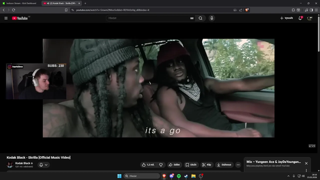This screenshot has height=180, width=320.
Task: Toggle the browser sidebar panel
Action: [x=311, y=10]
